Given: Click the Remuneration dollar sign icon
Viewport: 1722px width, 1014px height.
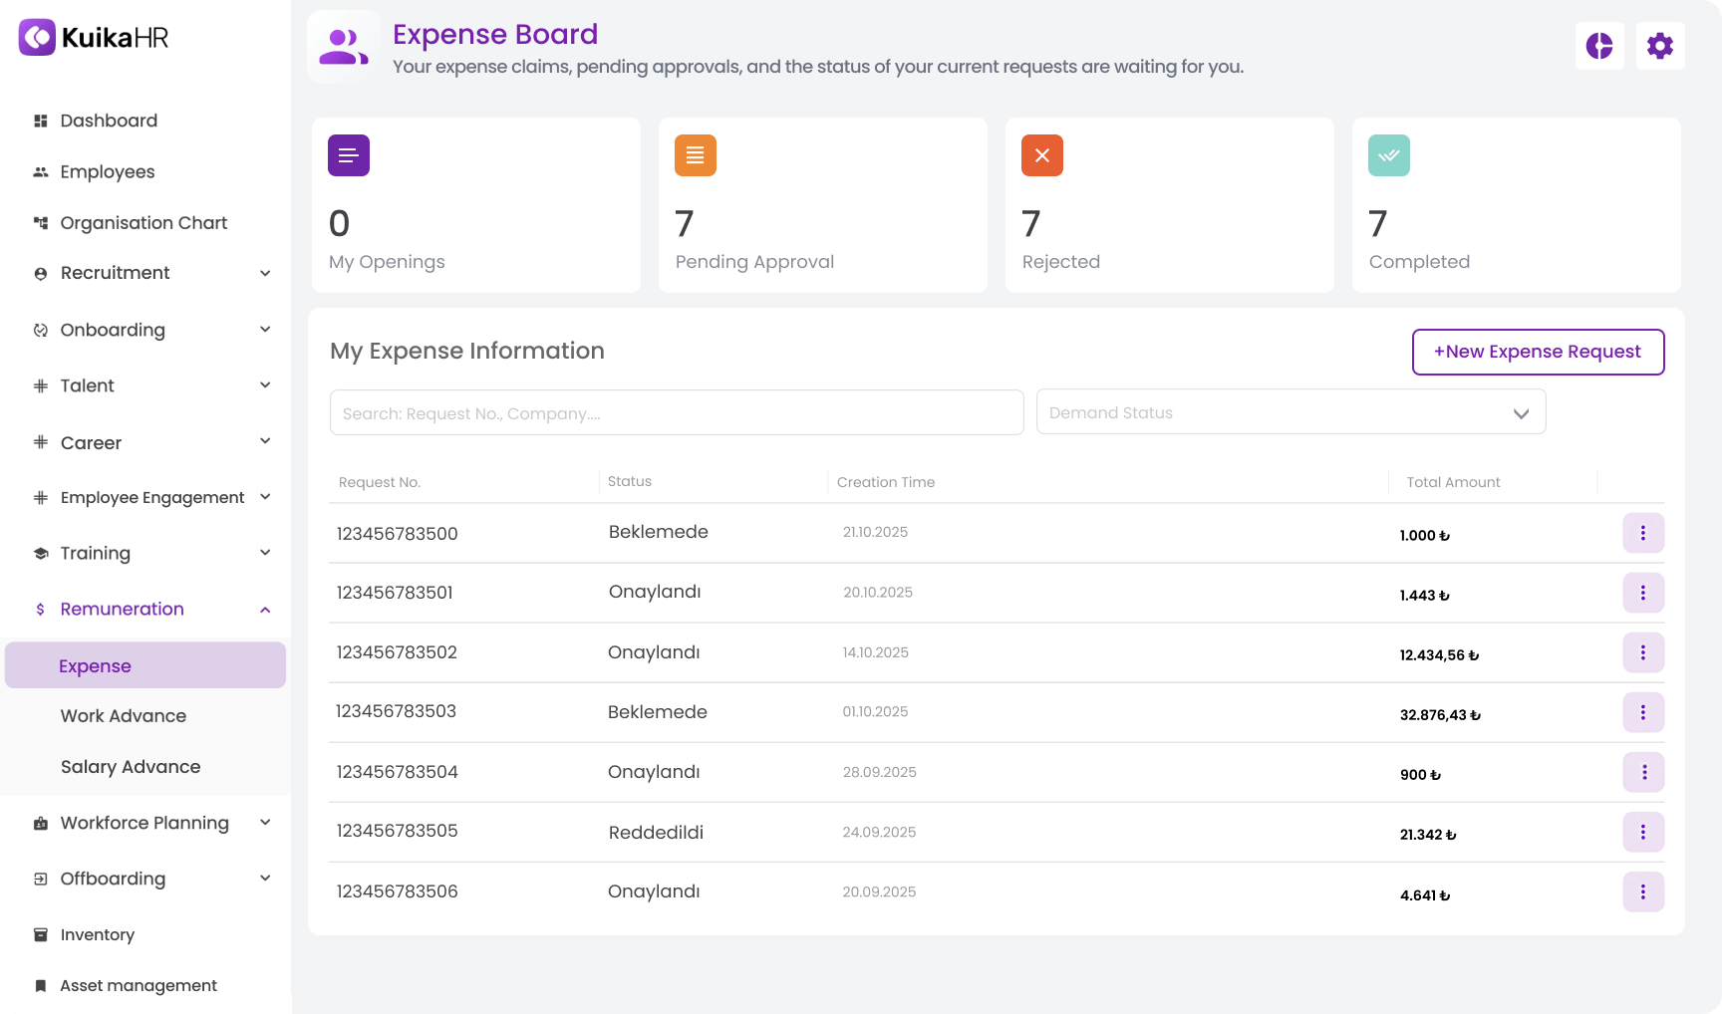Looking at the screenshot, I should [x=40, y=609].
